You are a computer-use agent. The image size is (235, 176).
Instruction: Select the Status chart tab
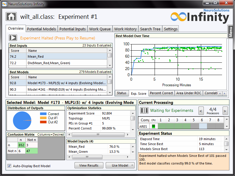[x=122, y=93]
